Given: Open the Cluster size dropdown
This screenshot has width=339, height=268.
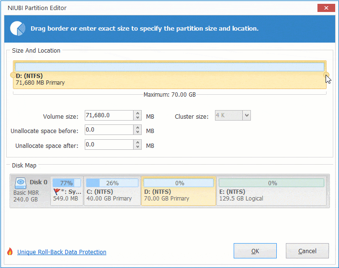Looking at the screenshot, I should click(x=246, y=115).
